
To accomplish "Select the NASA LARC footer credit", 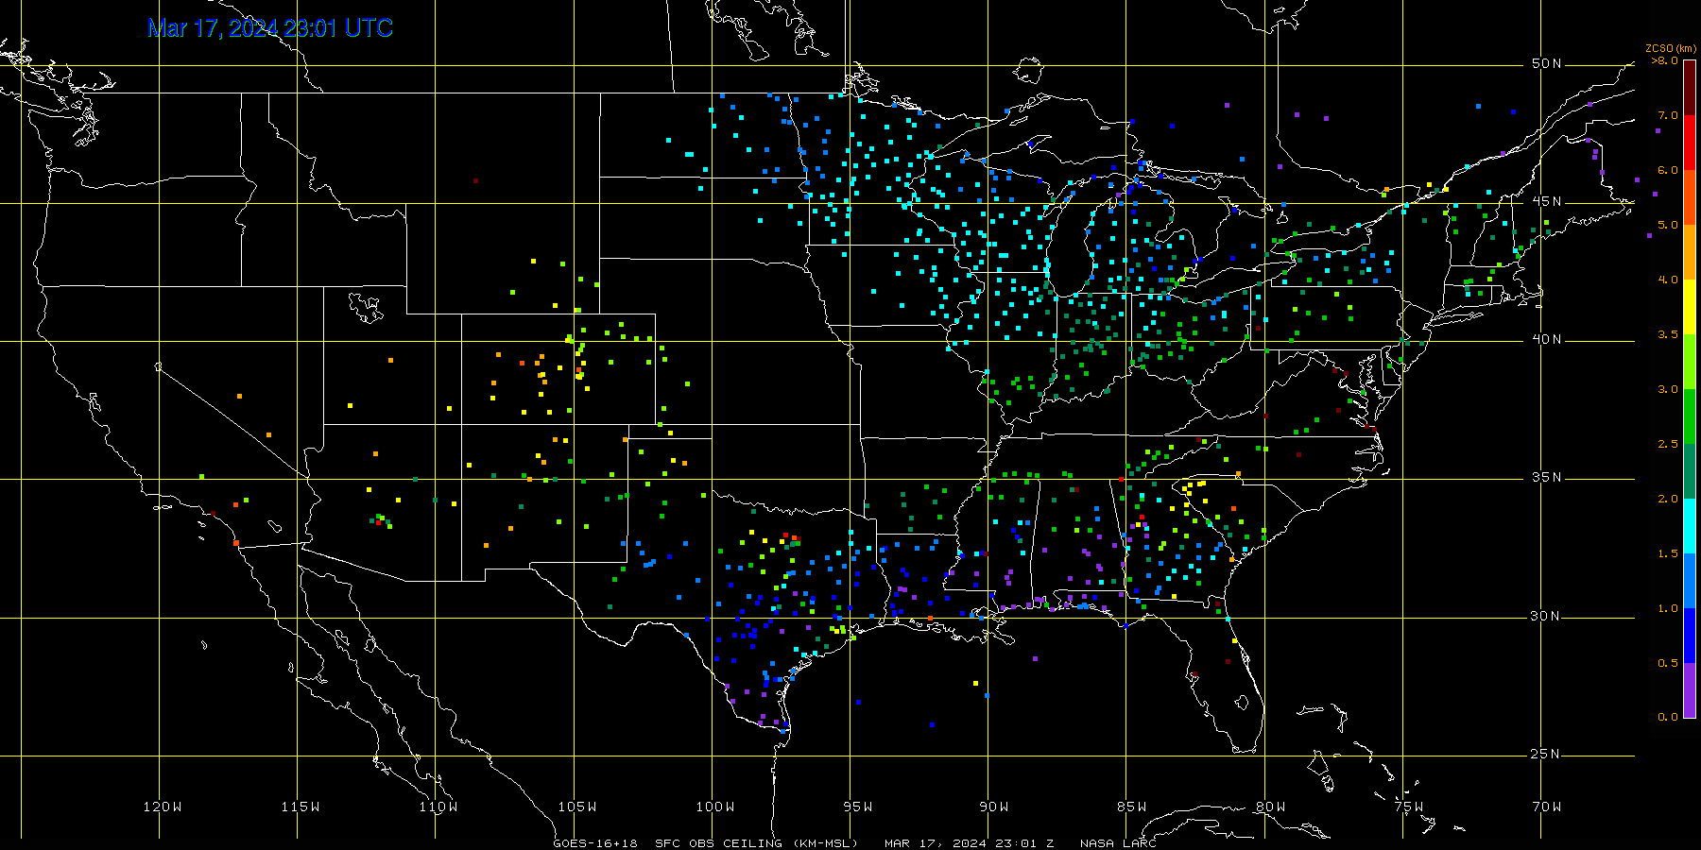I will tap(1118, 843).
